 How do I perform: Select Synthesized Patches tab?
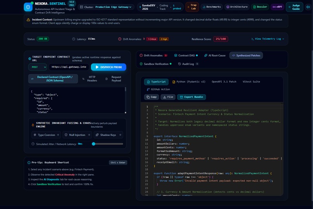click(x=246, y=55)
